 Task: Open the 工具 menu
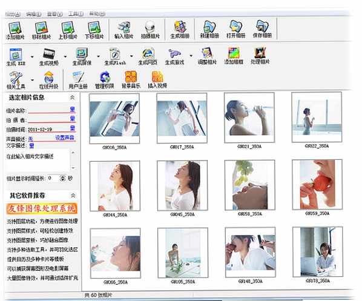(76, 14)
